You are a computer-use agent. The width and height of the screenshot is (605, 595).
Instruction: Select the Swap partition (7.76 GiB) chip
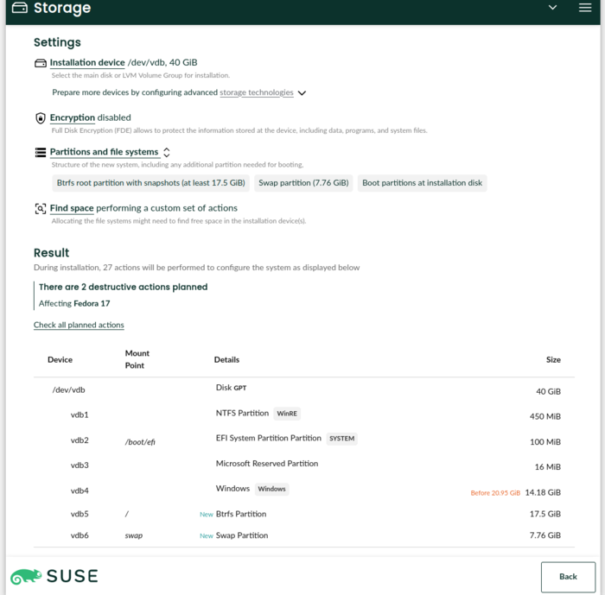coord(303,183)
